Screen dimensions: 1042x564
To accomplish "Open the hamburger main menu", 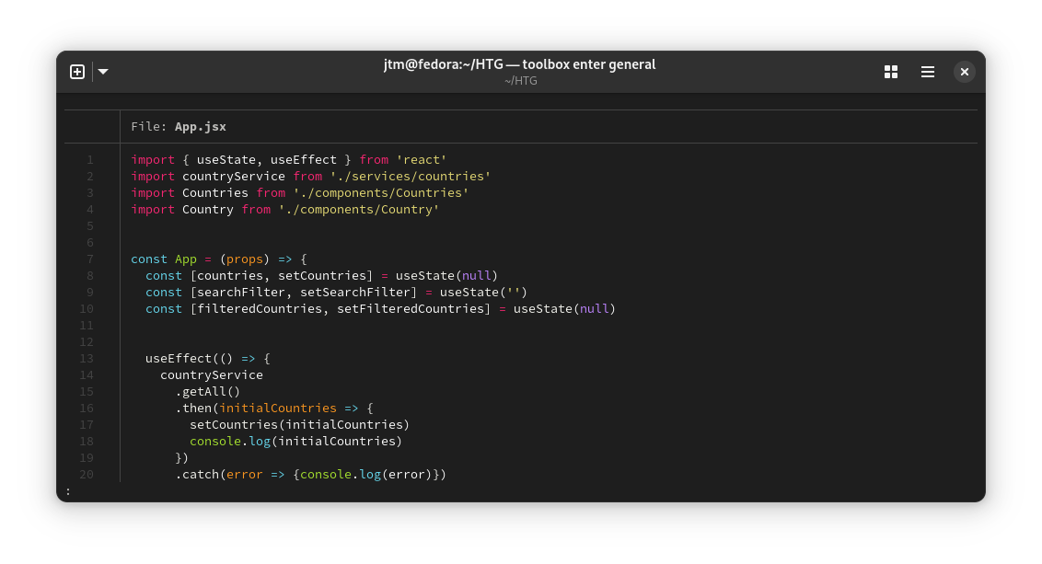I will (928, 72).
